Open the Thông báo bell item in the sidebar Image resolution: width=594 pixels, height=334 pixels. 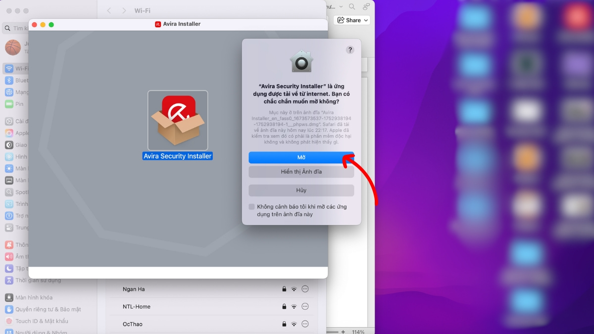click(15, 245)
